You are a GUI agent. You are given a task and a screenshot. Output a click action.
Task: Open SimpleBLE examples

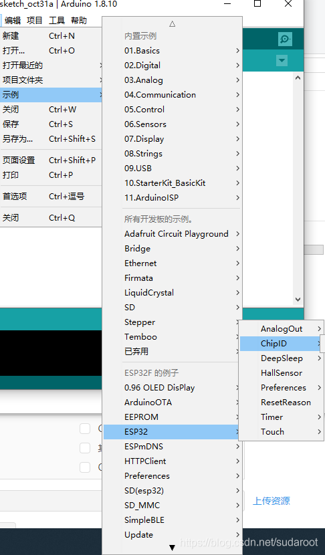[173, 520]
